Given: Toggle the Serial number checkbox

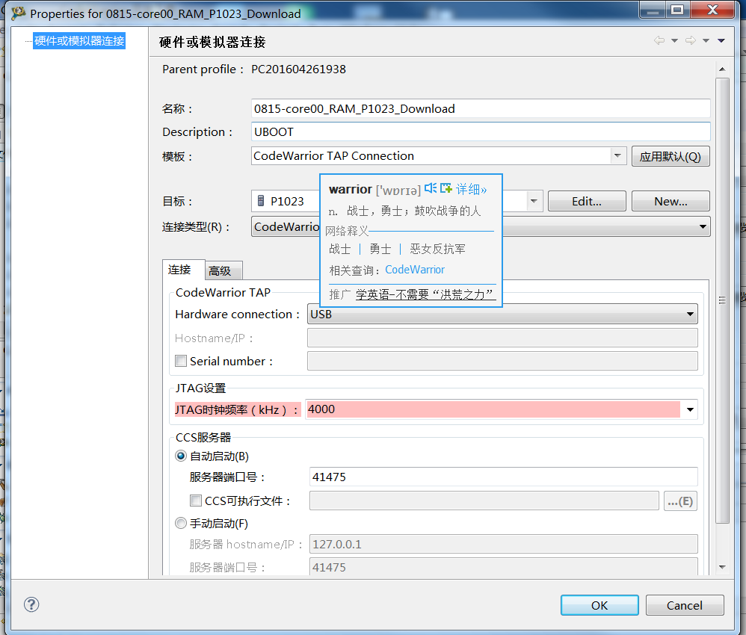Looking at the screenshot, I should point(181,361).
